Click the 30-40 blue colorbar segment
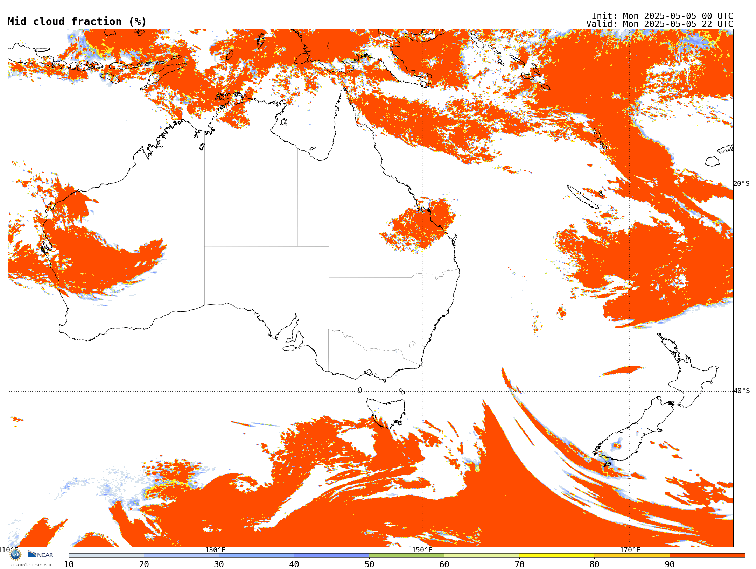The width and height of the screenshot is (756, 569). click(x=257, y=555)
